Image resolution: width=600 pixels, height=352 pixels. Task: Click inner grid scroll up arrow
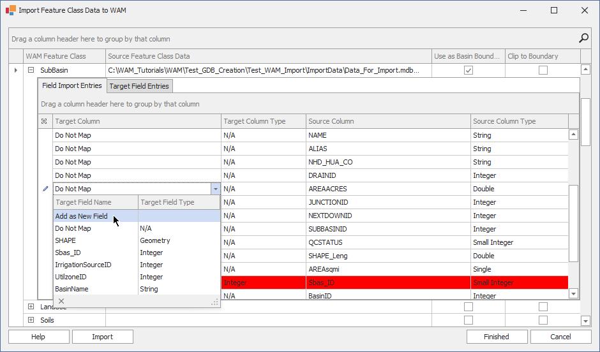573,135
